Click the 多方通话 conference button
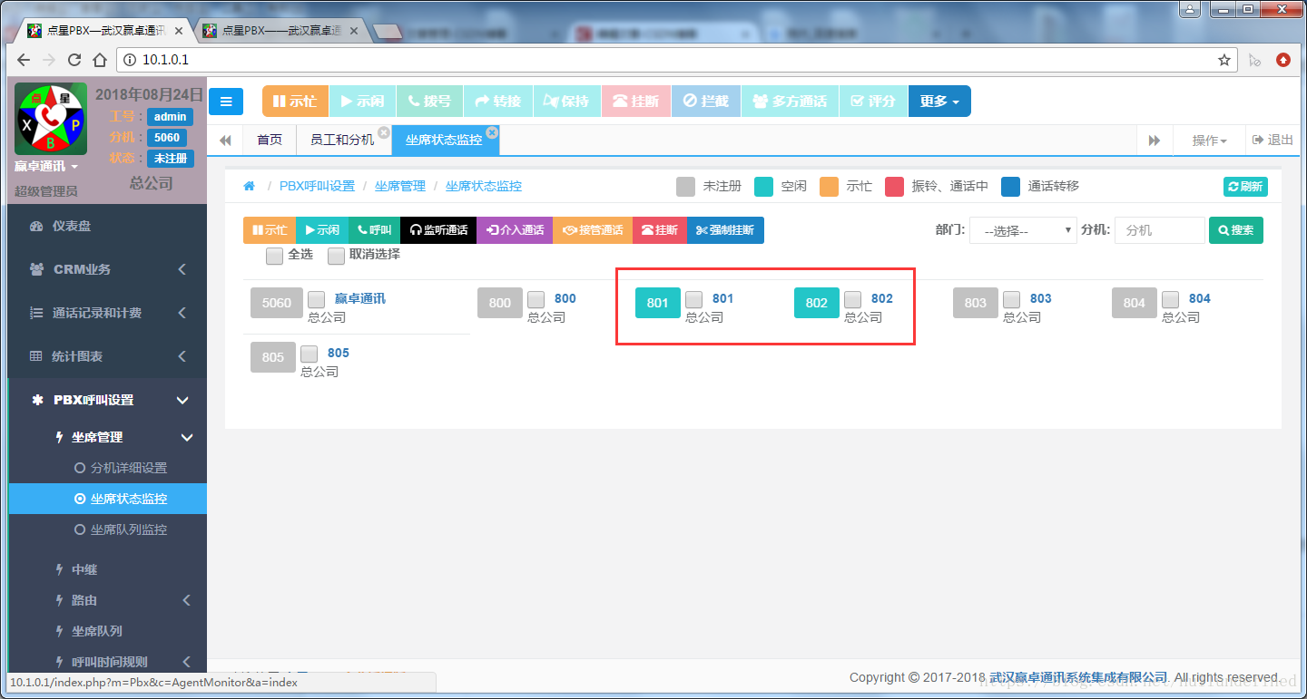Screen dimensions: 1307x699 790,102
